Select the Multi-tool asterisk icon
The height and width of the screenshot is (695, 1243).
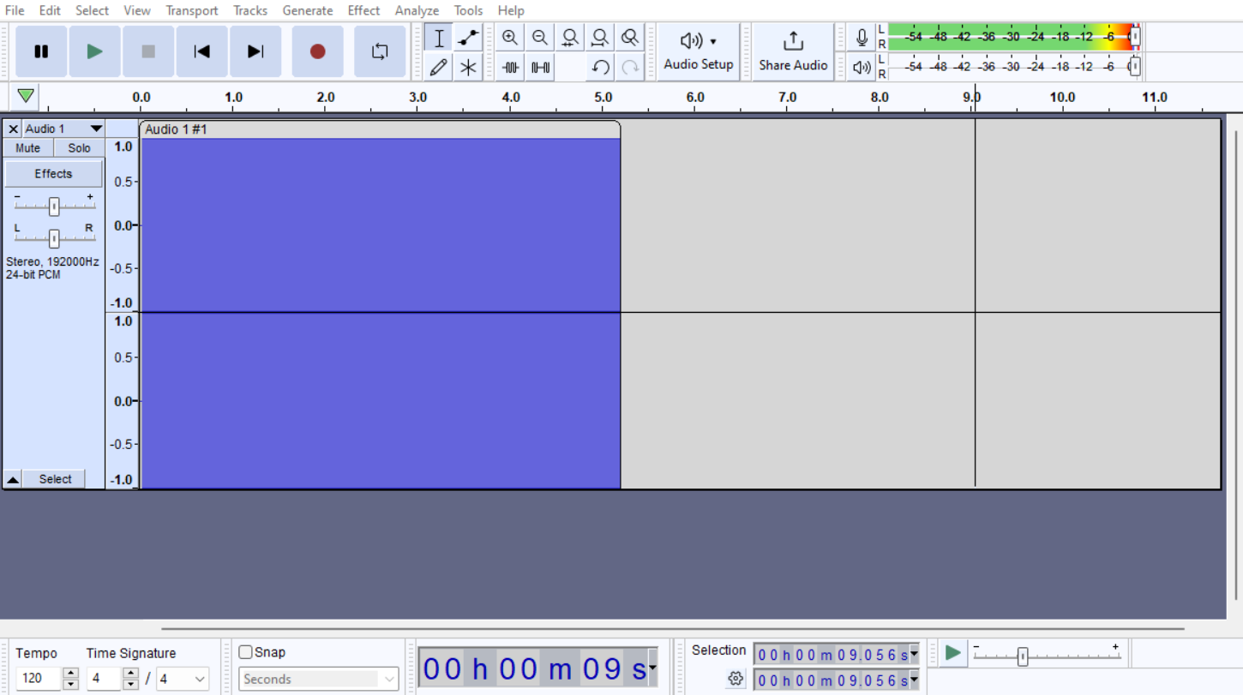coord(468,67)
